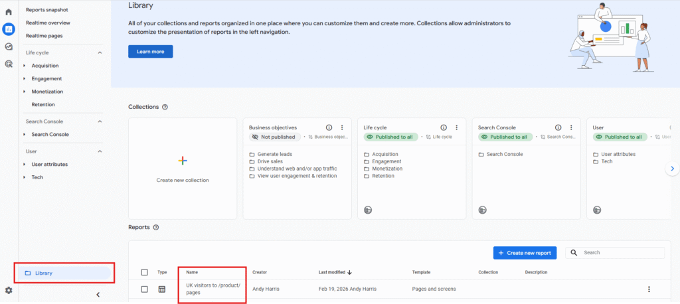Show info for Search Console collection

[x=558, y=127]
